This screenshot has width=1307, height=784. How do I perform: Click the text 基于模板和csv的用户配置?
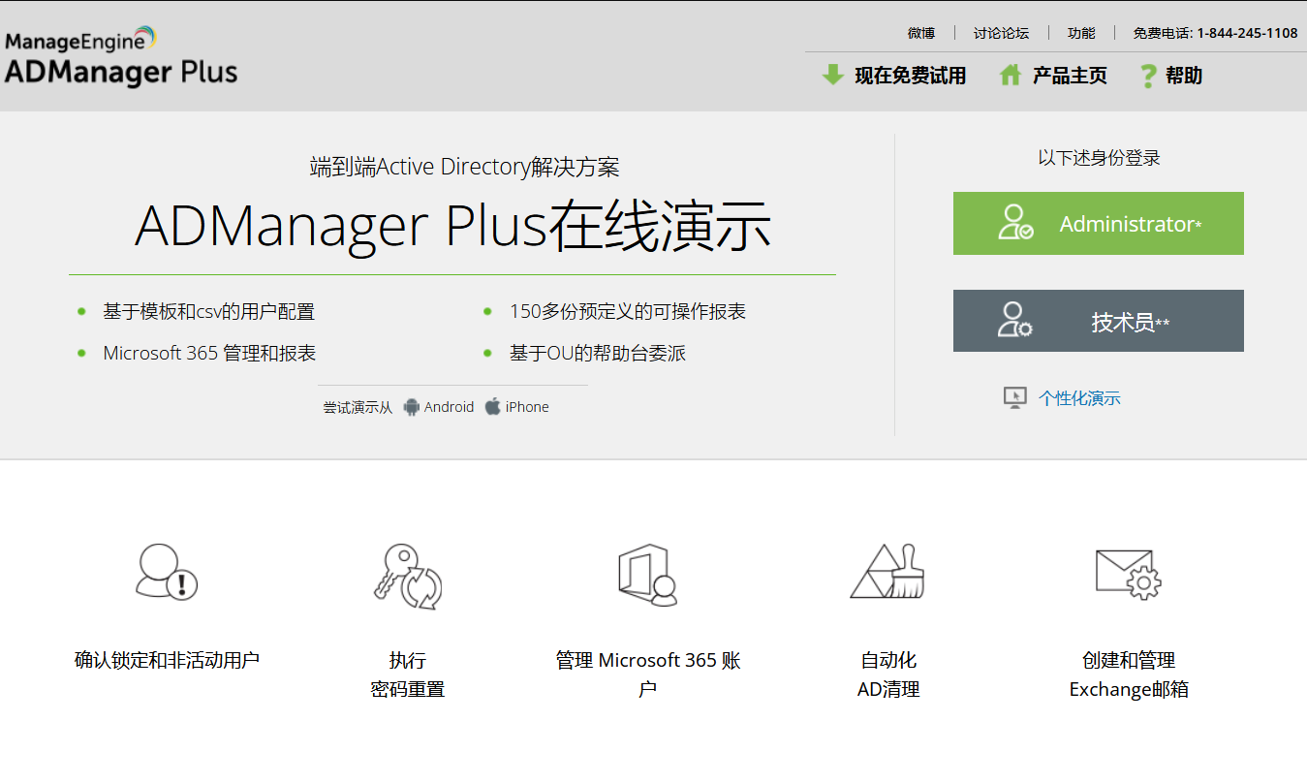[x=209, y=312]
